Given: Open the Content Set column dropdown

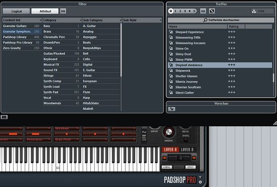Looking at the screenshot, I should [41, 20].
